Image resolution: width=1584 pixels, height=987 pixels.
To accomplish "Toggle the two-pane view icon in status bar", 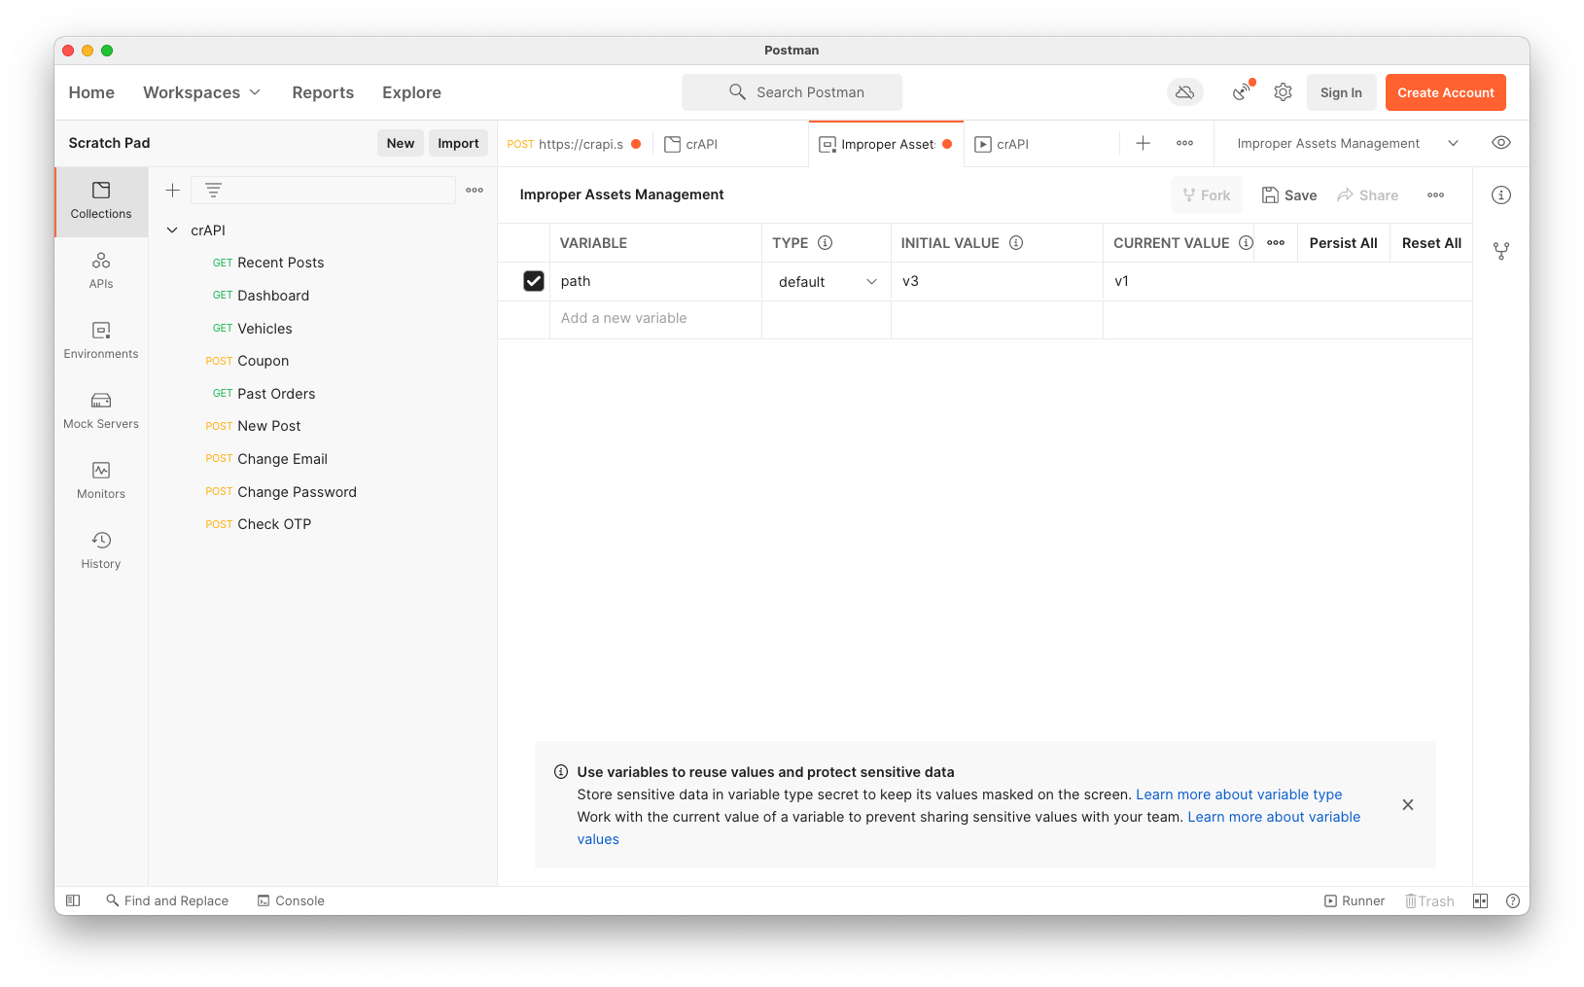I will pos(1480,901).
